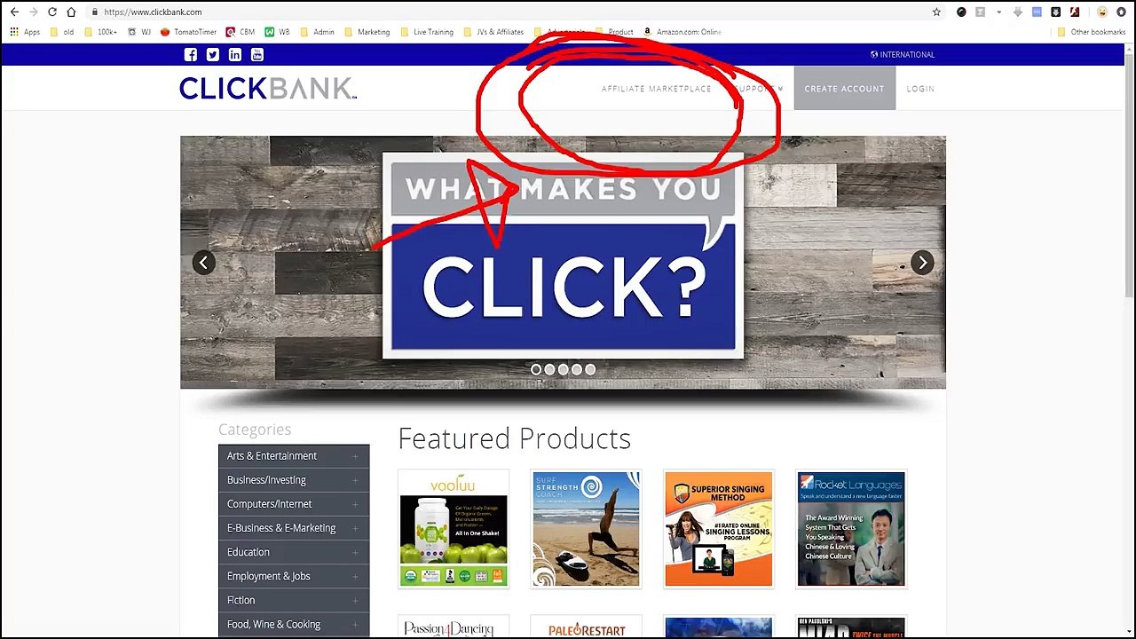Open ClickBank's LinkedIn page icon
This screenshot has height=639, width=1136.
(x=234, y=54)
